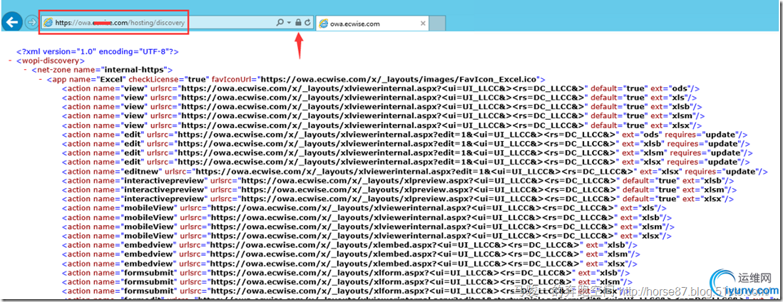Close the owa.ecwise.com tab
The image size is (783, 302).
423,23
